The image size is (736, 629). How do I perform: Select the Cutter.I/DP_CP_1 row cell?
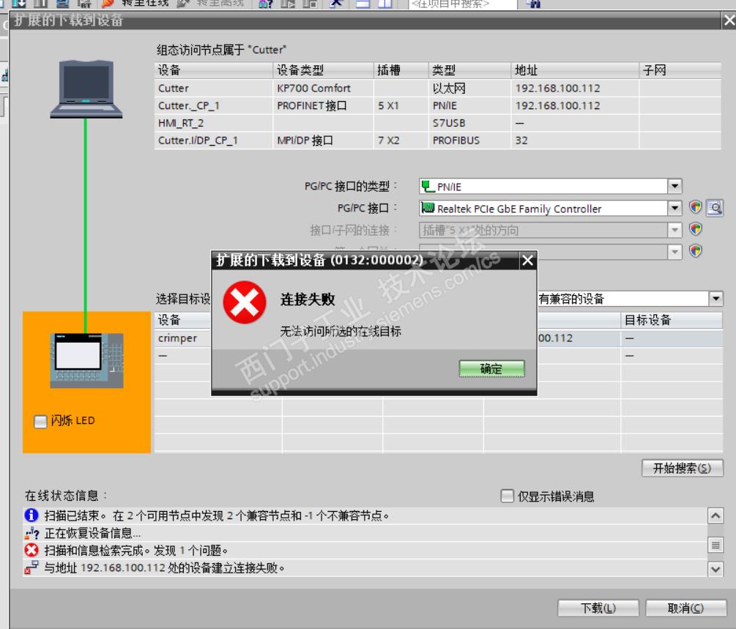click(x=214, y=141)
